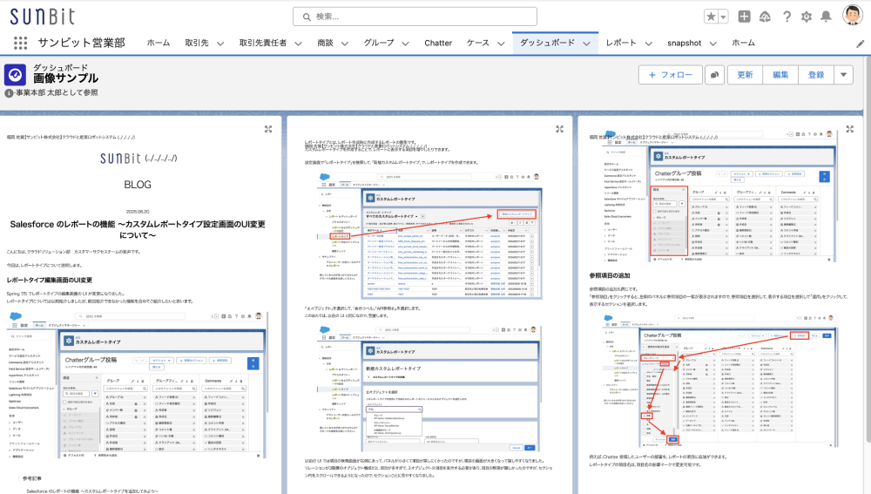The height and width of the screenshot is (494, 871).
Task: Click the レポートタイプ編集画面のUI変更 heading
Action: (50, 280)
